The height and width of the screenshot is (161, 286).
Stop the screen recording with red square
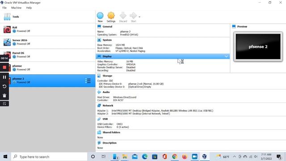4,68
